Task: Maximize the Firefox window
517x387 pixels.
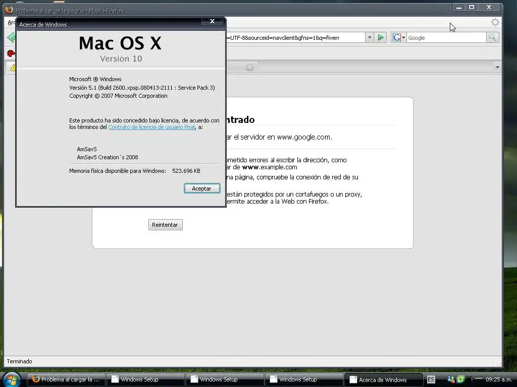Action: coord(472,7)
